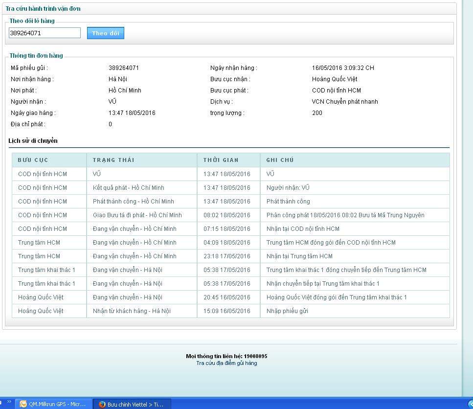473x409 pixels.
Task: Open Tra cứu địa điểm gửi hàng link
Action: click(x=226, y=363)
